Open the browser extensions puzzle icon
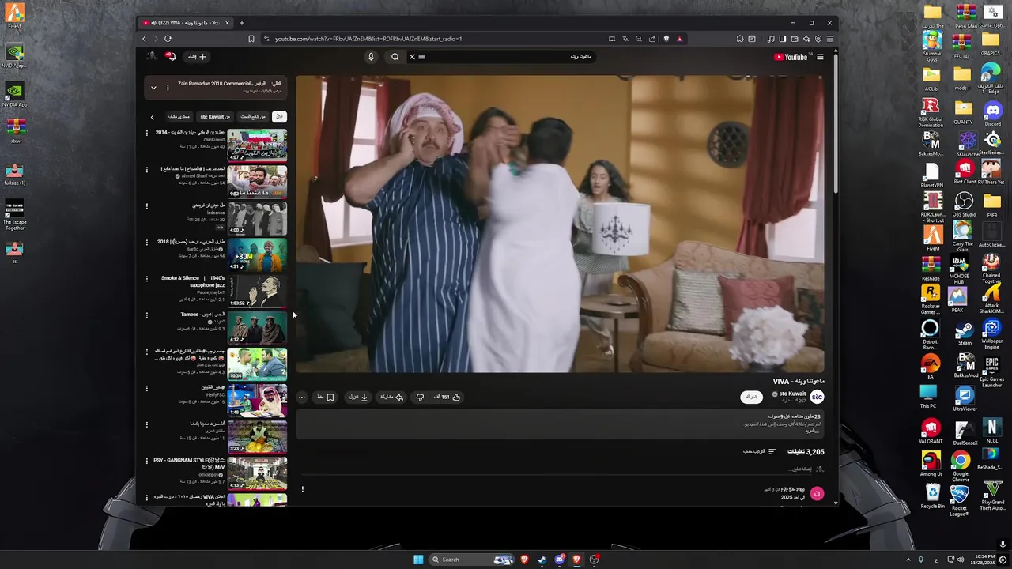 740,39
